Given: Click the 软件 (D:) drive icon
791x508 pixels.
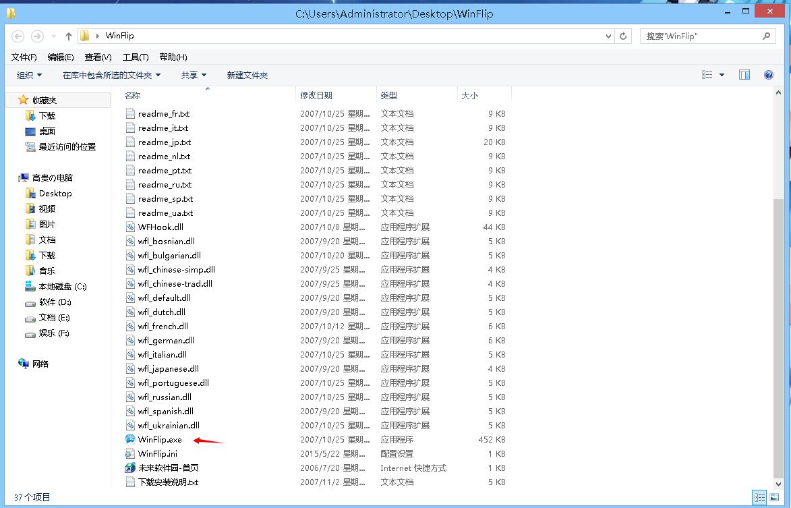Looking at the screenshot, I should (x=30, y=303).
